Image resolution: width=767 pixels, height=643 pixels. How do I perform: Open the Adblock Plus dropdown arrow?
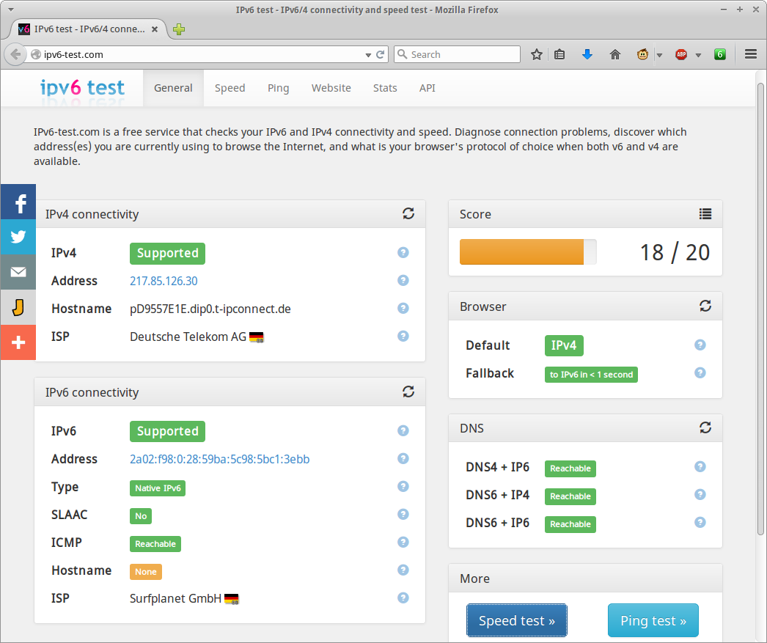click(x=698, y=55)
